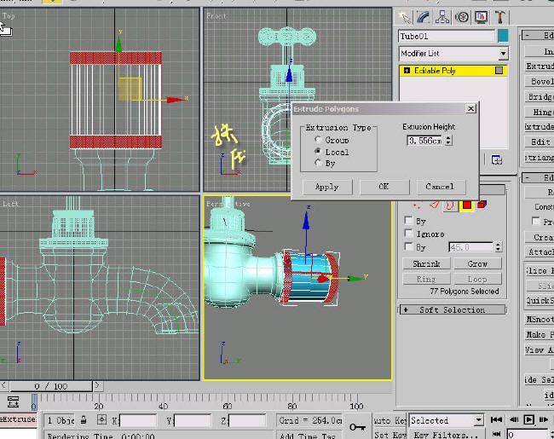
Task: Step to previous frame
Action: 514,419
